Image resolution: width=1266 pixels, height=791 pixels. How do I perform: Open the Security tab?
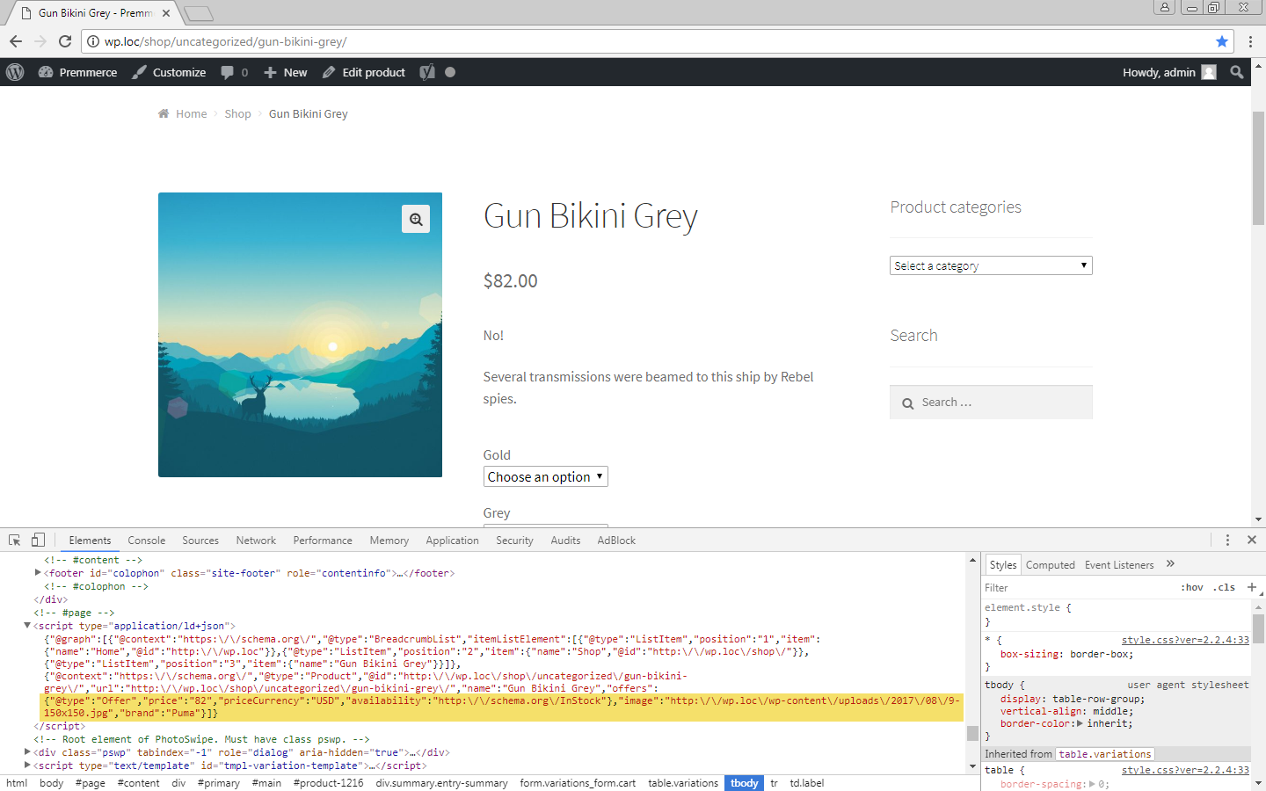(514, 541)
